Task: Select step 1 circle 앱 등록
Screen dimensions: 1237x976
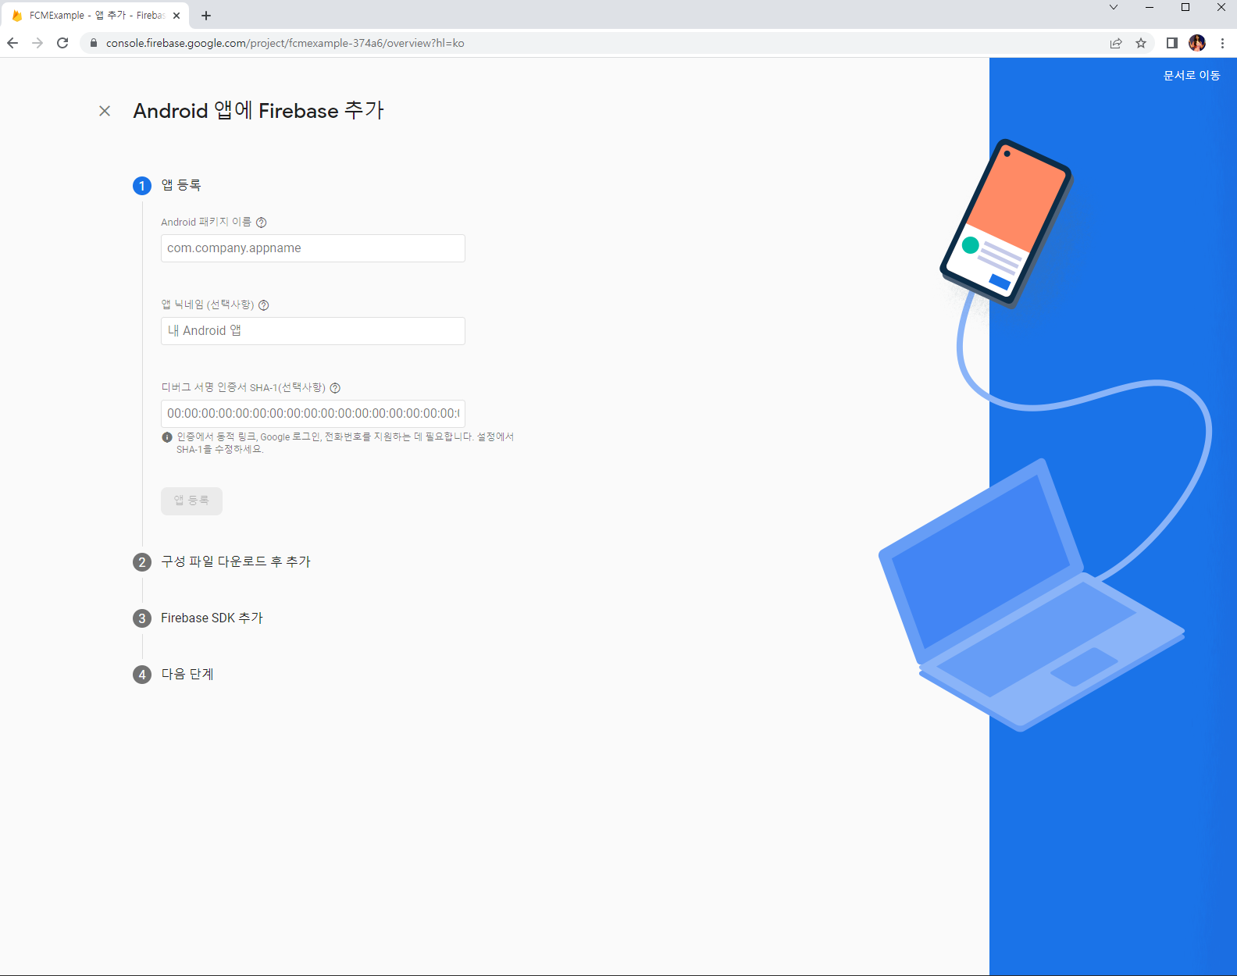Action: coord(142,186)
